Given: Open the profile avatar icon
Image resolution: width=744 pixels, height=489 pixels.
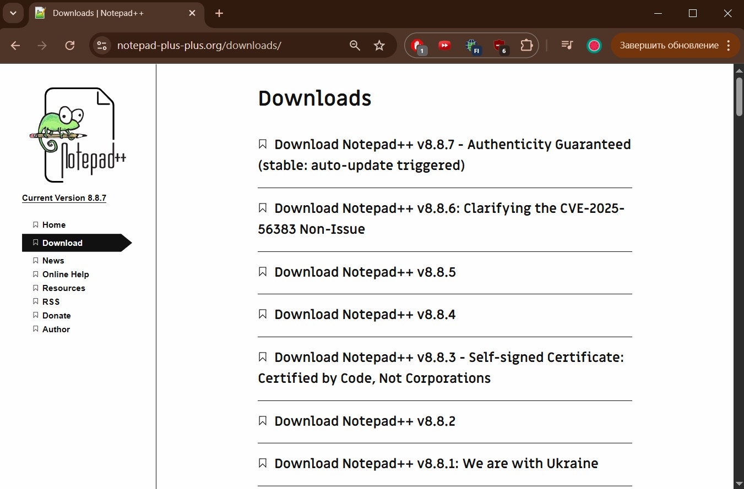Looking at the screenshot, I should click(594, 46).
